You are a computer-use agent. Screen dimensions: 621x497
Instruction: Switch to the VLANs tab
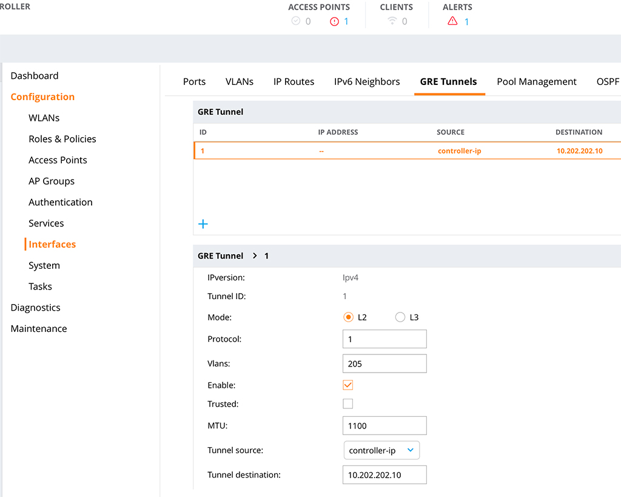[239, 82]
